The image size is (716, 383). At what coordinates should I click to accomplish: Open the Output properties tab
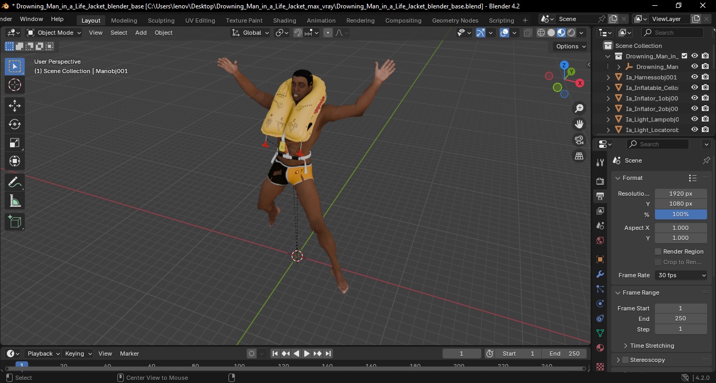pyautogui.click(x=600, y=196)
